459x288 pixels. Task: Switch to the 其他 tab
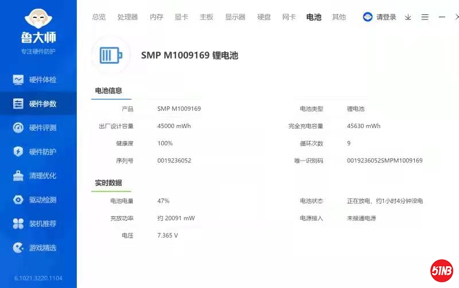point(339,17)
